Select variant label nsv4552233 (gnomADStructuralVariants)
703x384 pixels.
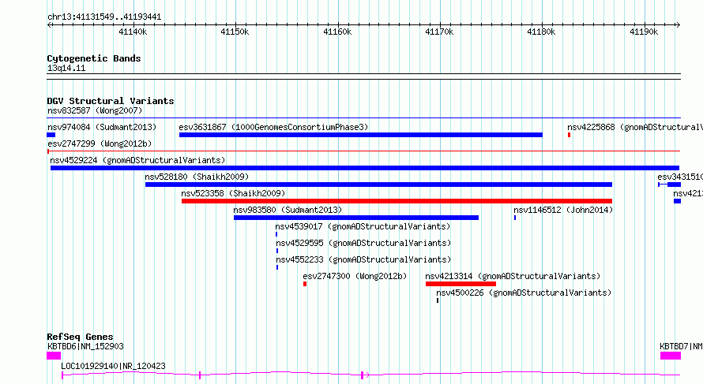click(363, 259)
